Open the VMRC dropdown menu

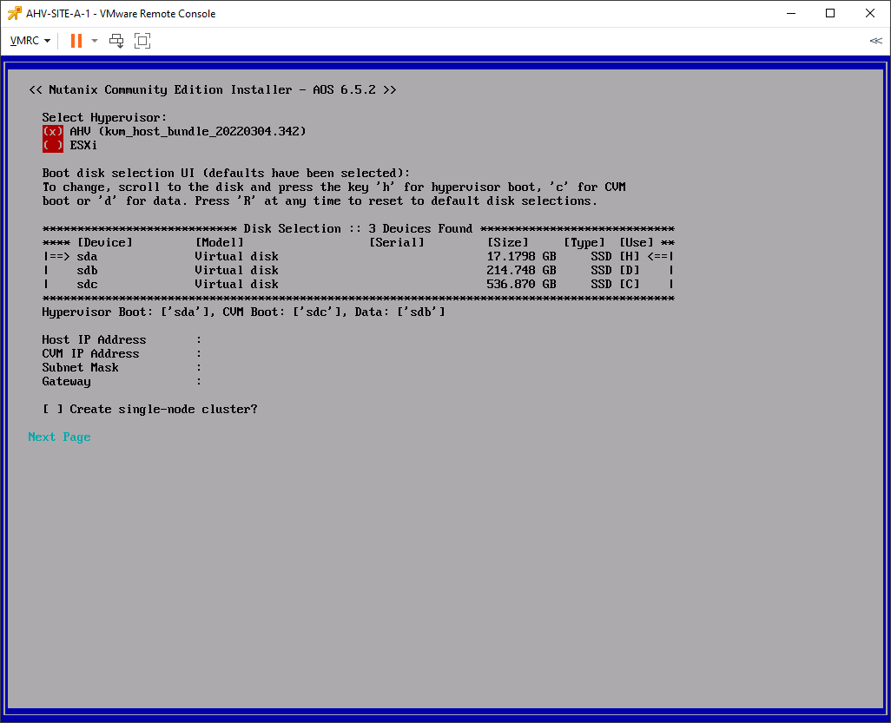click(x=30, y=41)
